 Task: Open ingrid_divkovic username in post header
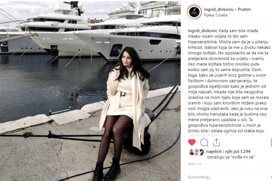point(219,9)
